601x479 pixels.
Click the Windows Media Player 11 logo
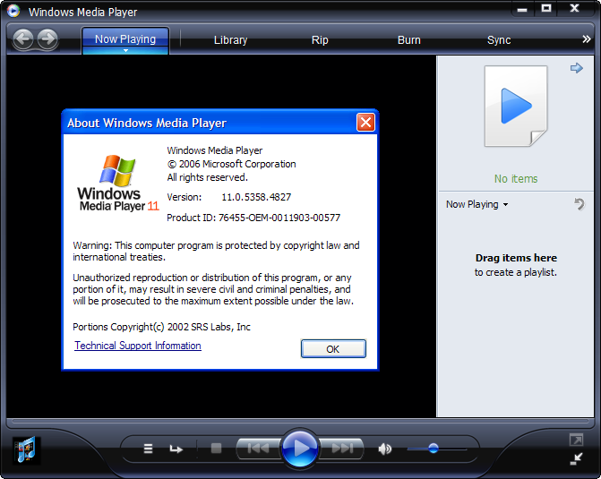(117, 183)
